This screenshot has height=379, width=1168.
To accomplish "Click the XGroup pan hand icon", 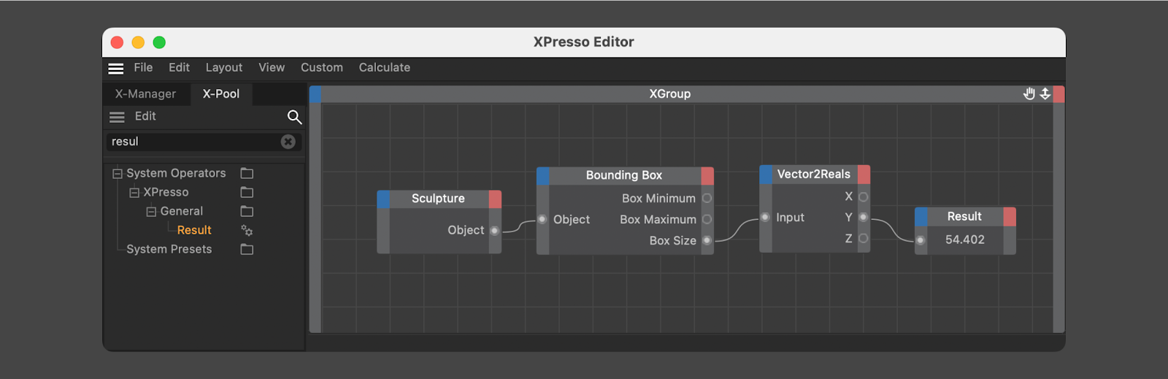I will coord(1029,93).
